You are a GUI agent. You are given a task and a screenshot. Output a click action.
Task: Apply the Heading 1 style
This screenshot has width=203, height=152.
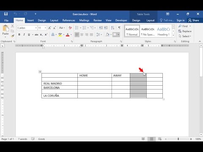pos(164,31)
